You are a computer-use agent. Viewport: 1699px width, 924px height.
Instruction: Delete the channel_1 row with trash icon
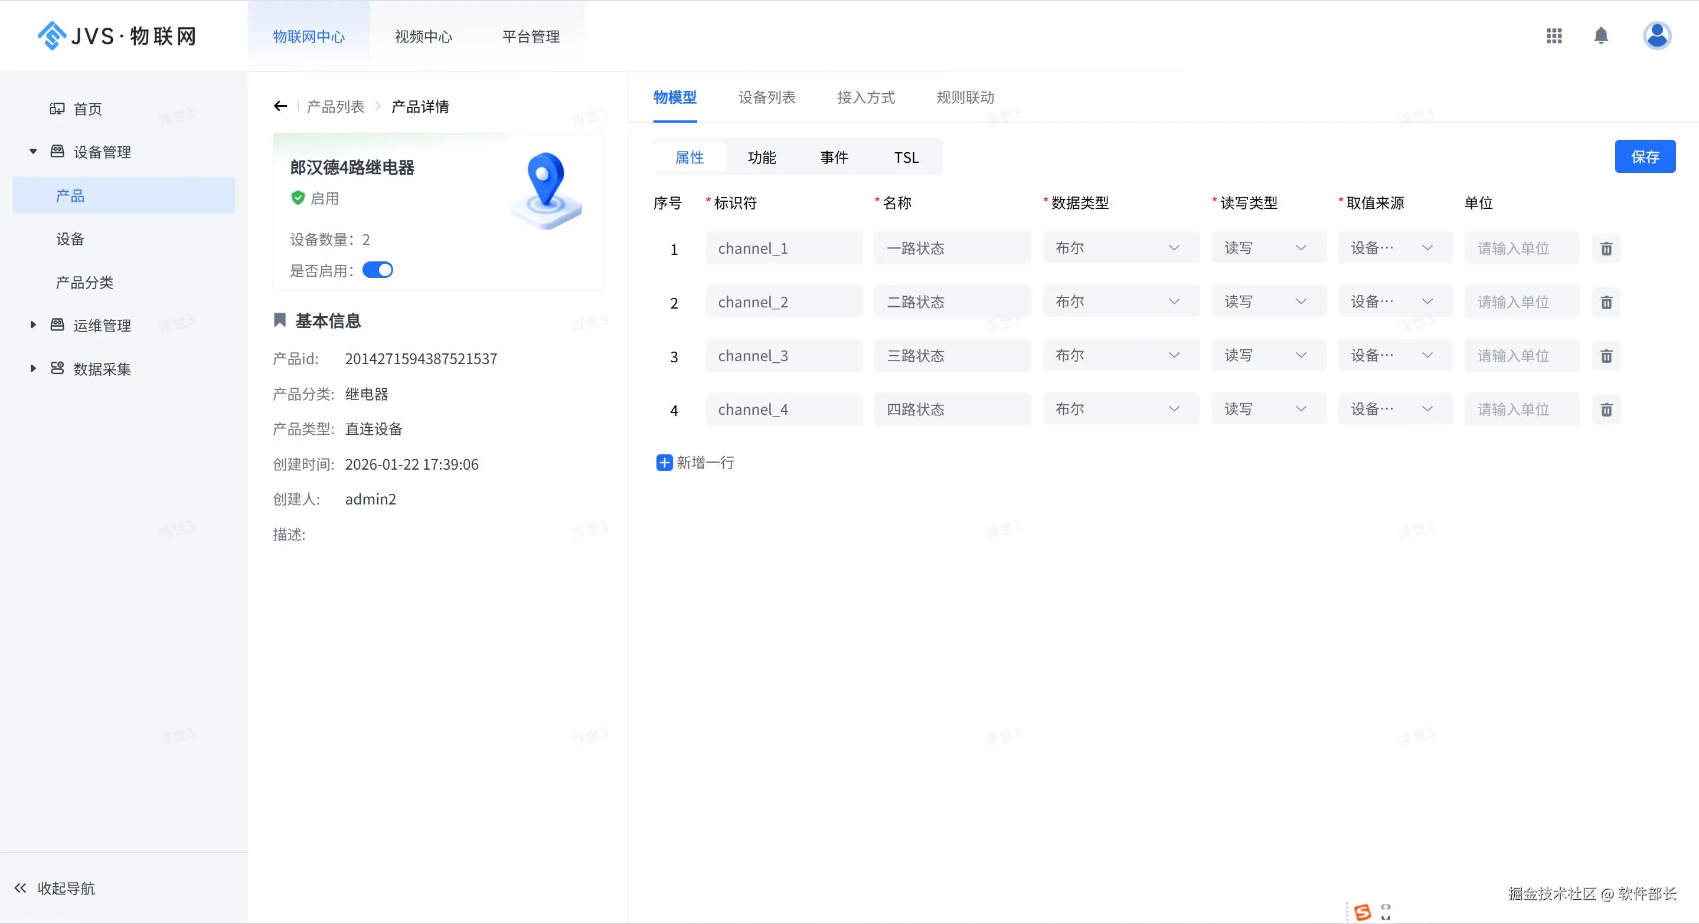coord(1606,248)
